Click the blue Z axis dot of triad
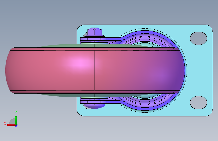Viewport: 218px width, 141px height. click(16, 125)
